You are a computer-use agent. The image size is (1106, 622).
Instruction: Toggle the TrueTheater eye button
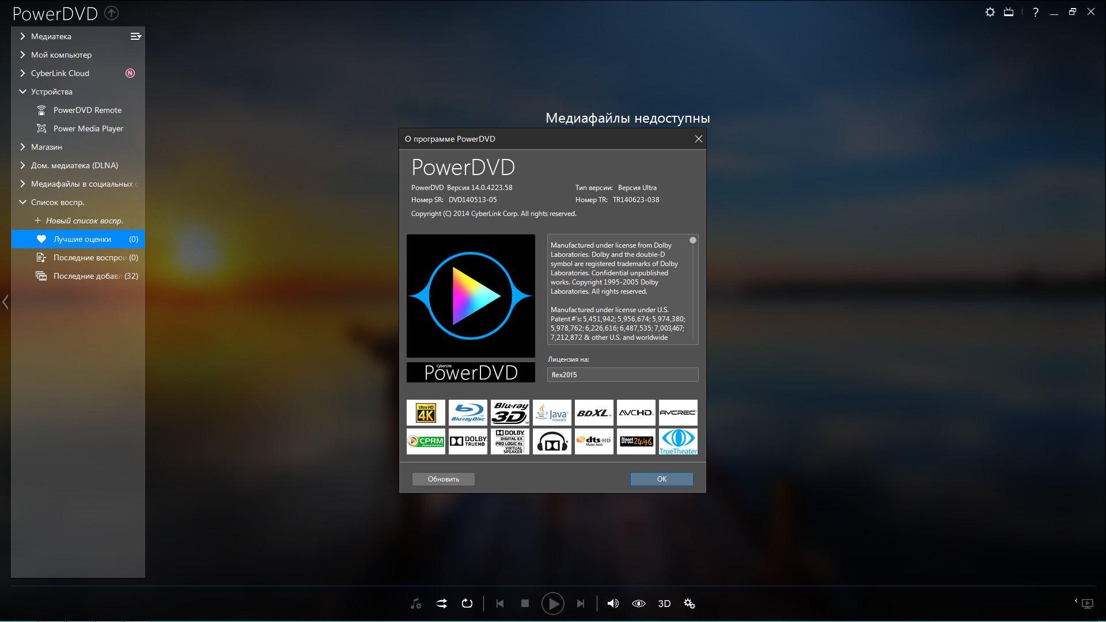tap(638, 604)
